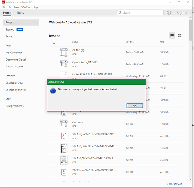Open the Help menu
194x188 pixels.
(x=35, y=7)
